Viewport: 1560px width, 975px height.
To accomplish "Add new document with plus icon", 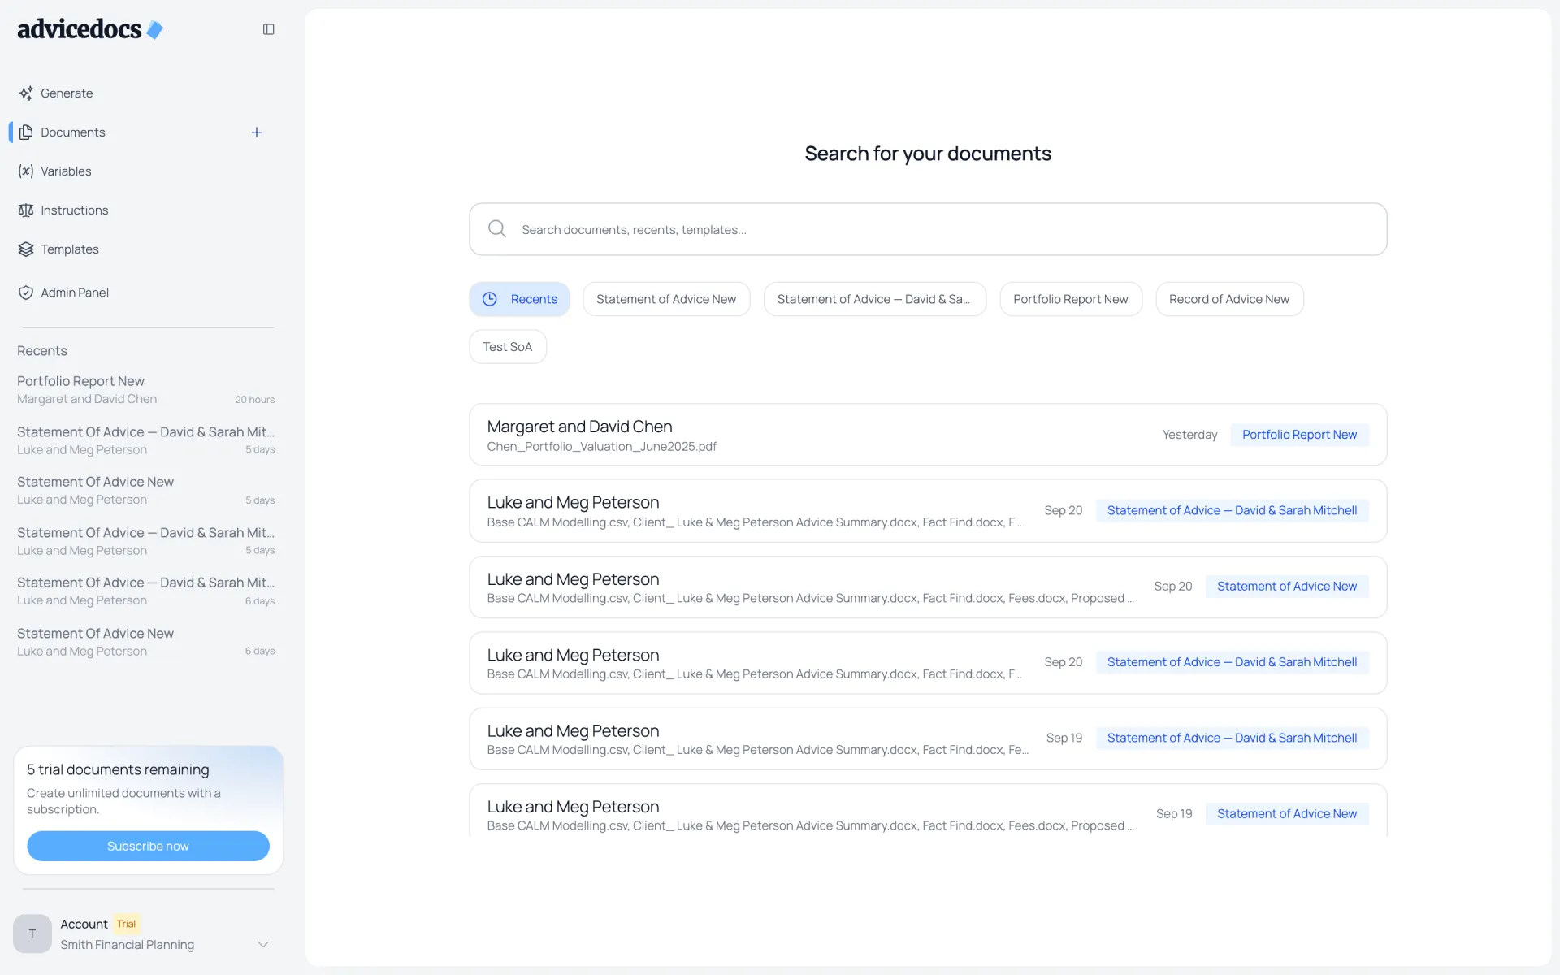I will coord(257,132).
